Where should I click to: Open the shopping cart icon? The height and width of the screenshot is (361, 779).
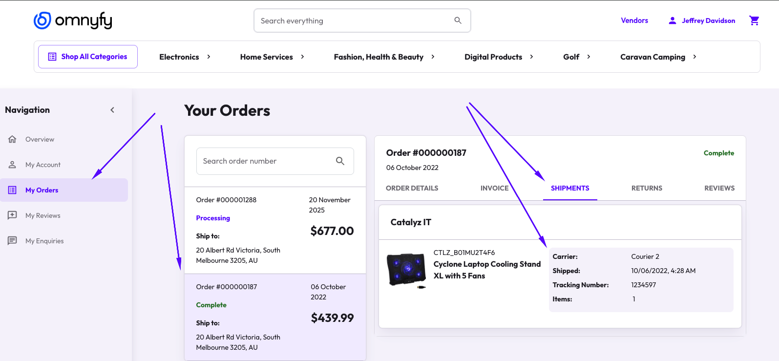754,21
